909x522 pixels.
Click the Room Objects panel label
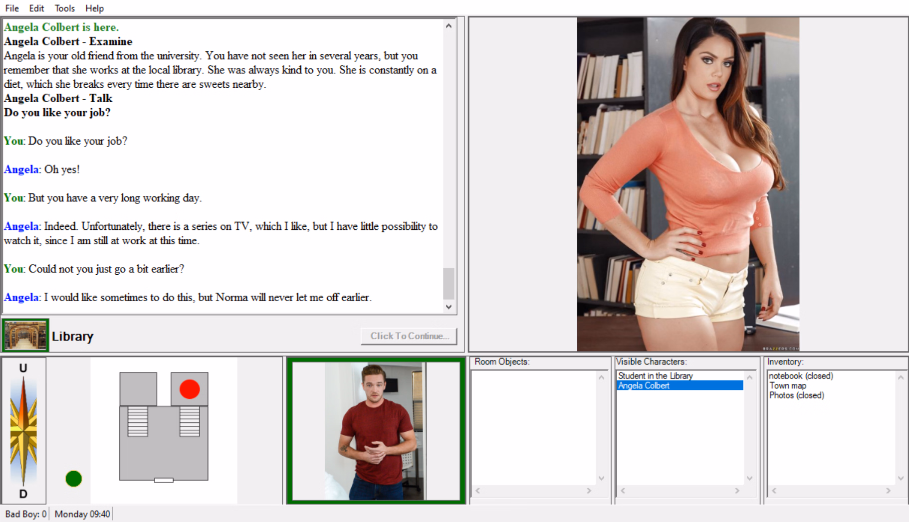(x=501, y=361)
